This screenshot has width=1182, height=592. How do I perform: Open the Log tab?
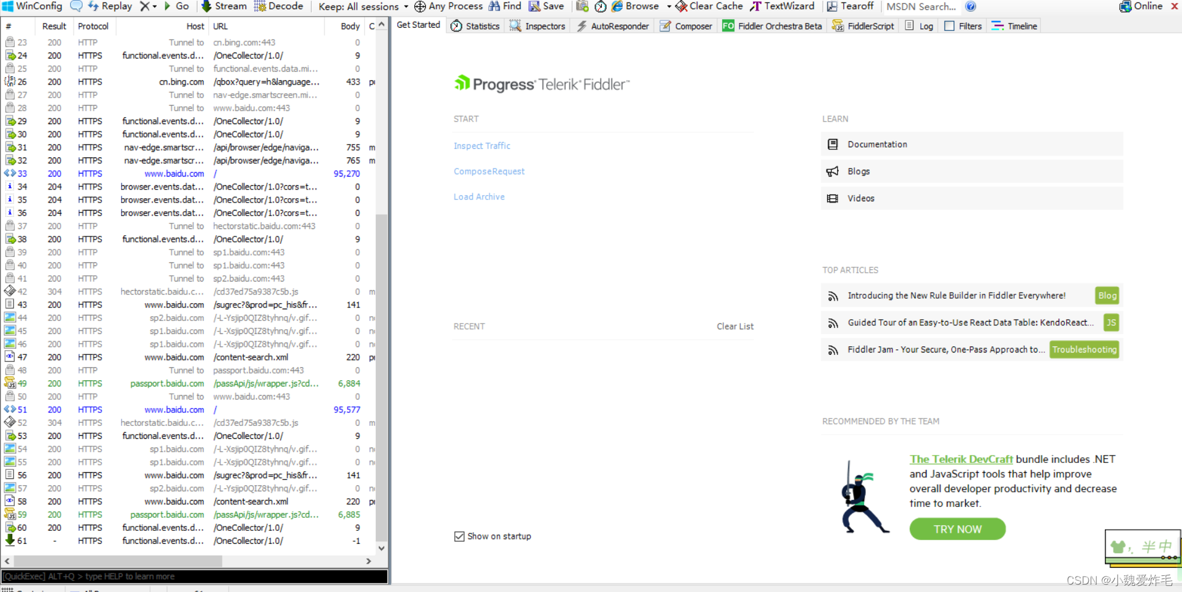click(x=919, y=26)
